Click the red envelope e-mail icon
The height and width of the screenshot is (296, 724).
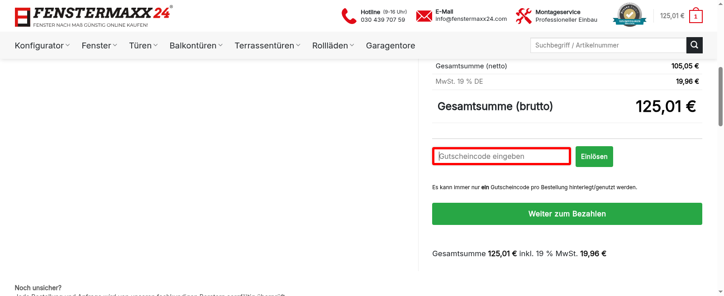(424, 16)
